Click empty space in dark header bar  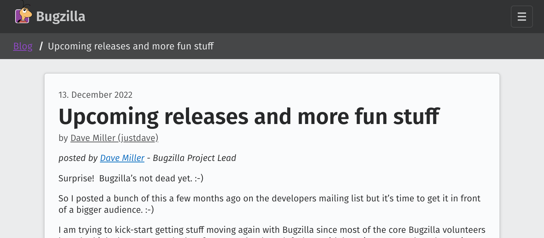[x=276, y=17]
